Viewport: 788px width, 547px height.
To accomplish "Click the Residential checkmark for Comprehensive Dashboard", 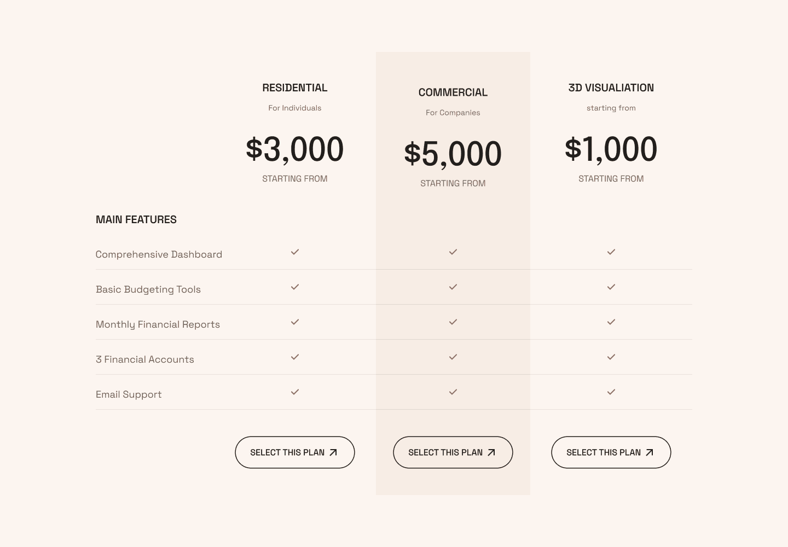I will click(294, 252).
